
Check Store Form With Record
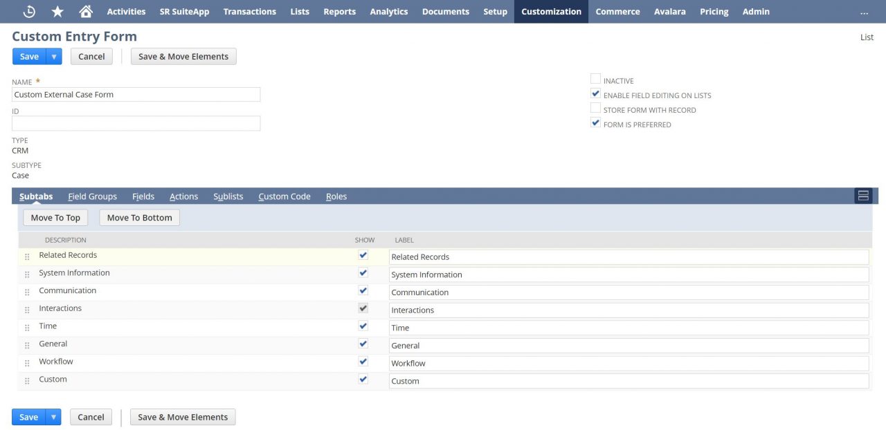coord(595,109)
